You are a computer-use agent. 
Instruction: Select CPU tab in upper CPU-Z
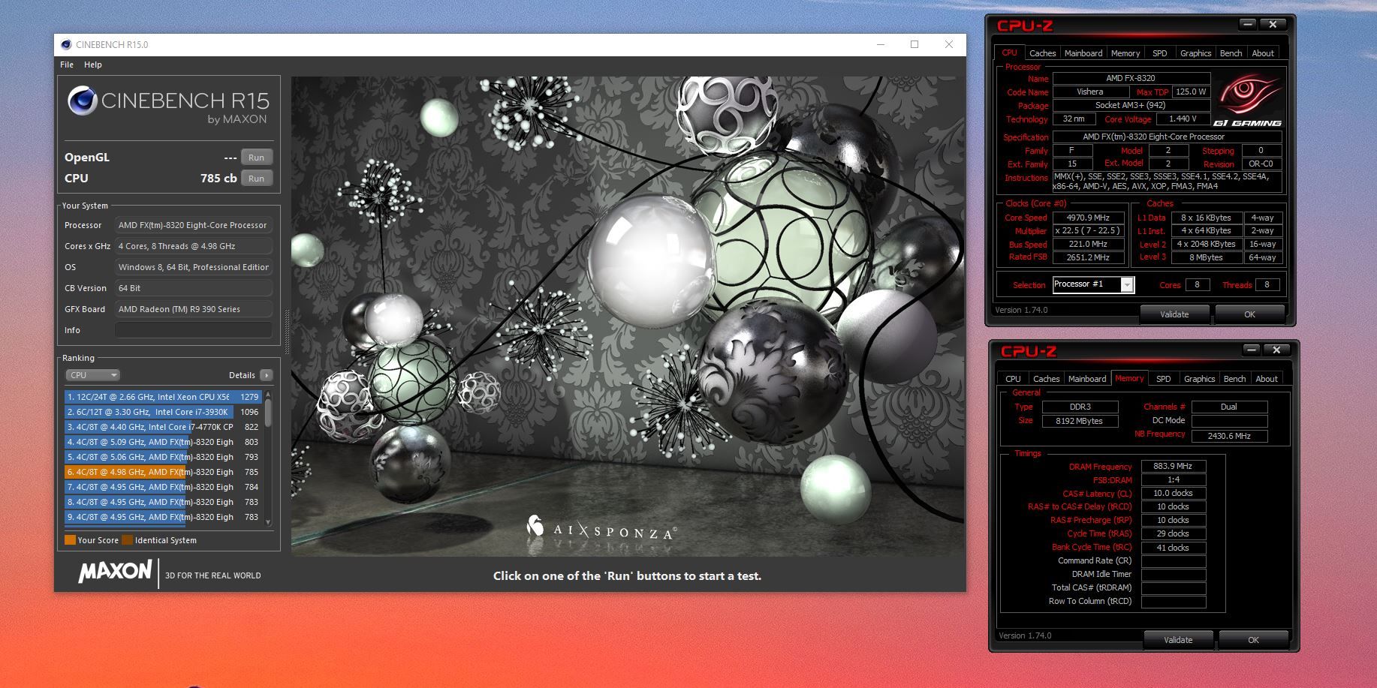click(x=1009, y=53)
